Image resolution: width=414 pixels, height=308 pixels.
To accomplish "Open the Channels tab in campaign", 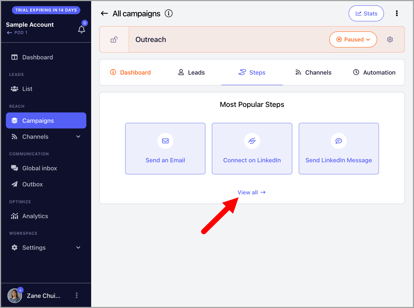I will 313,72.
